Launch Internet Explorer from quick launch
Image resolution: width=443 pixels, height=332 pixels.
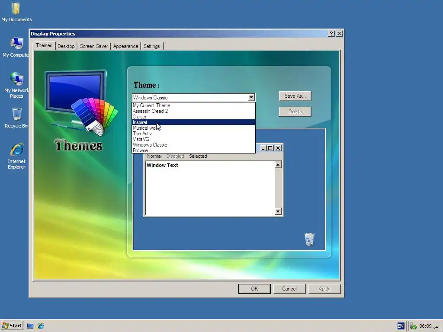click(41, 326)
